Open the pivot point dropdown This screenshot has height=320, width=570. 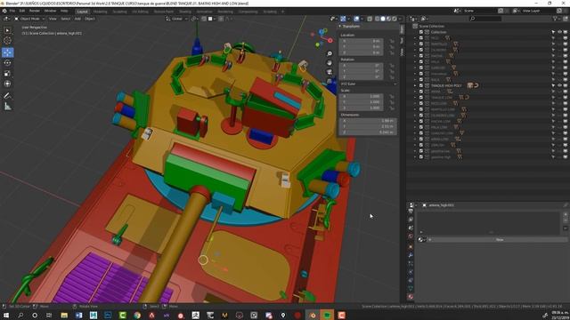click(195, 19)
